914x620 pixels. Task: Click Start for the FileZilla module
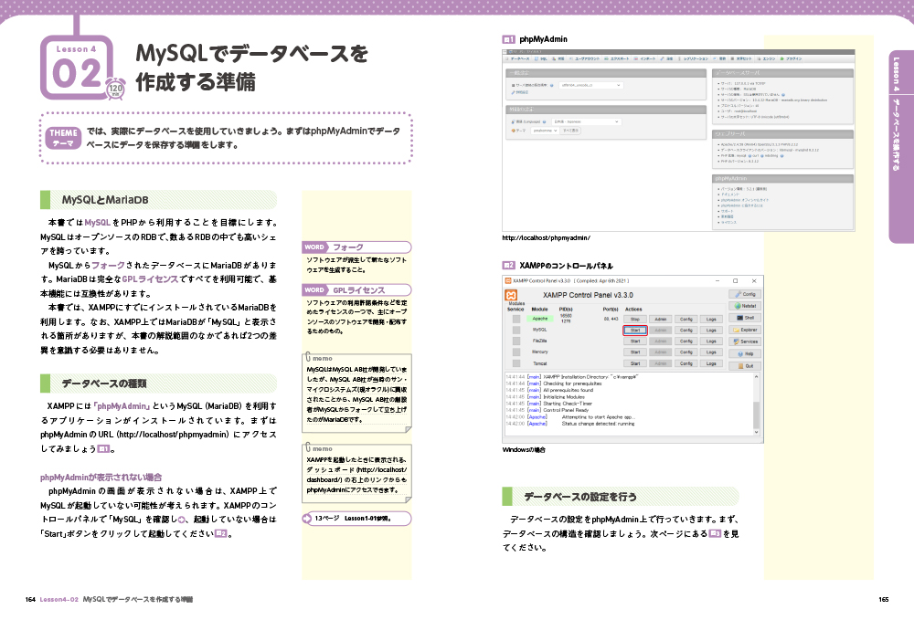coord(635,342)
